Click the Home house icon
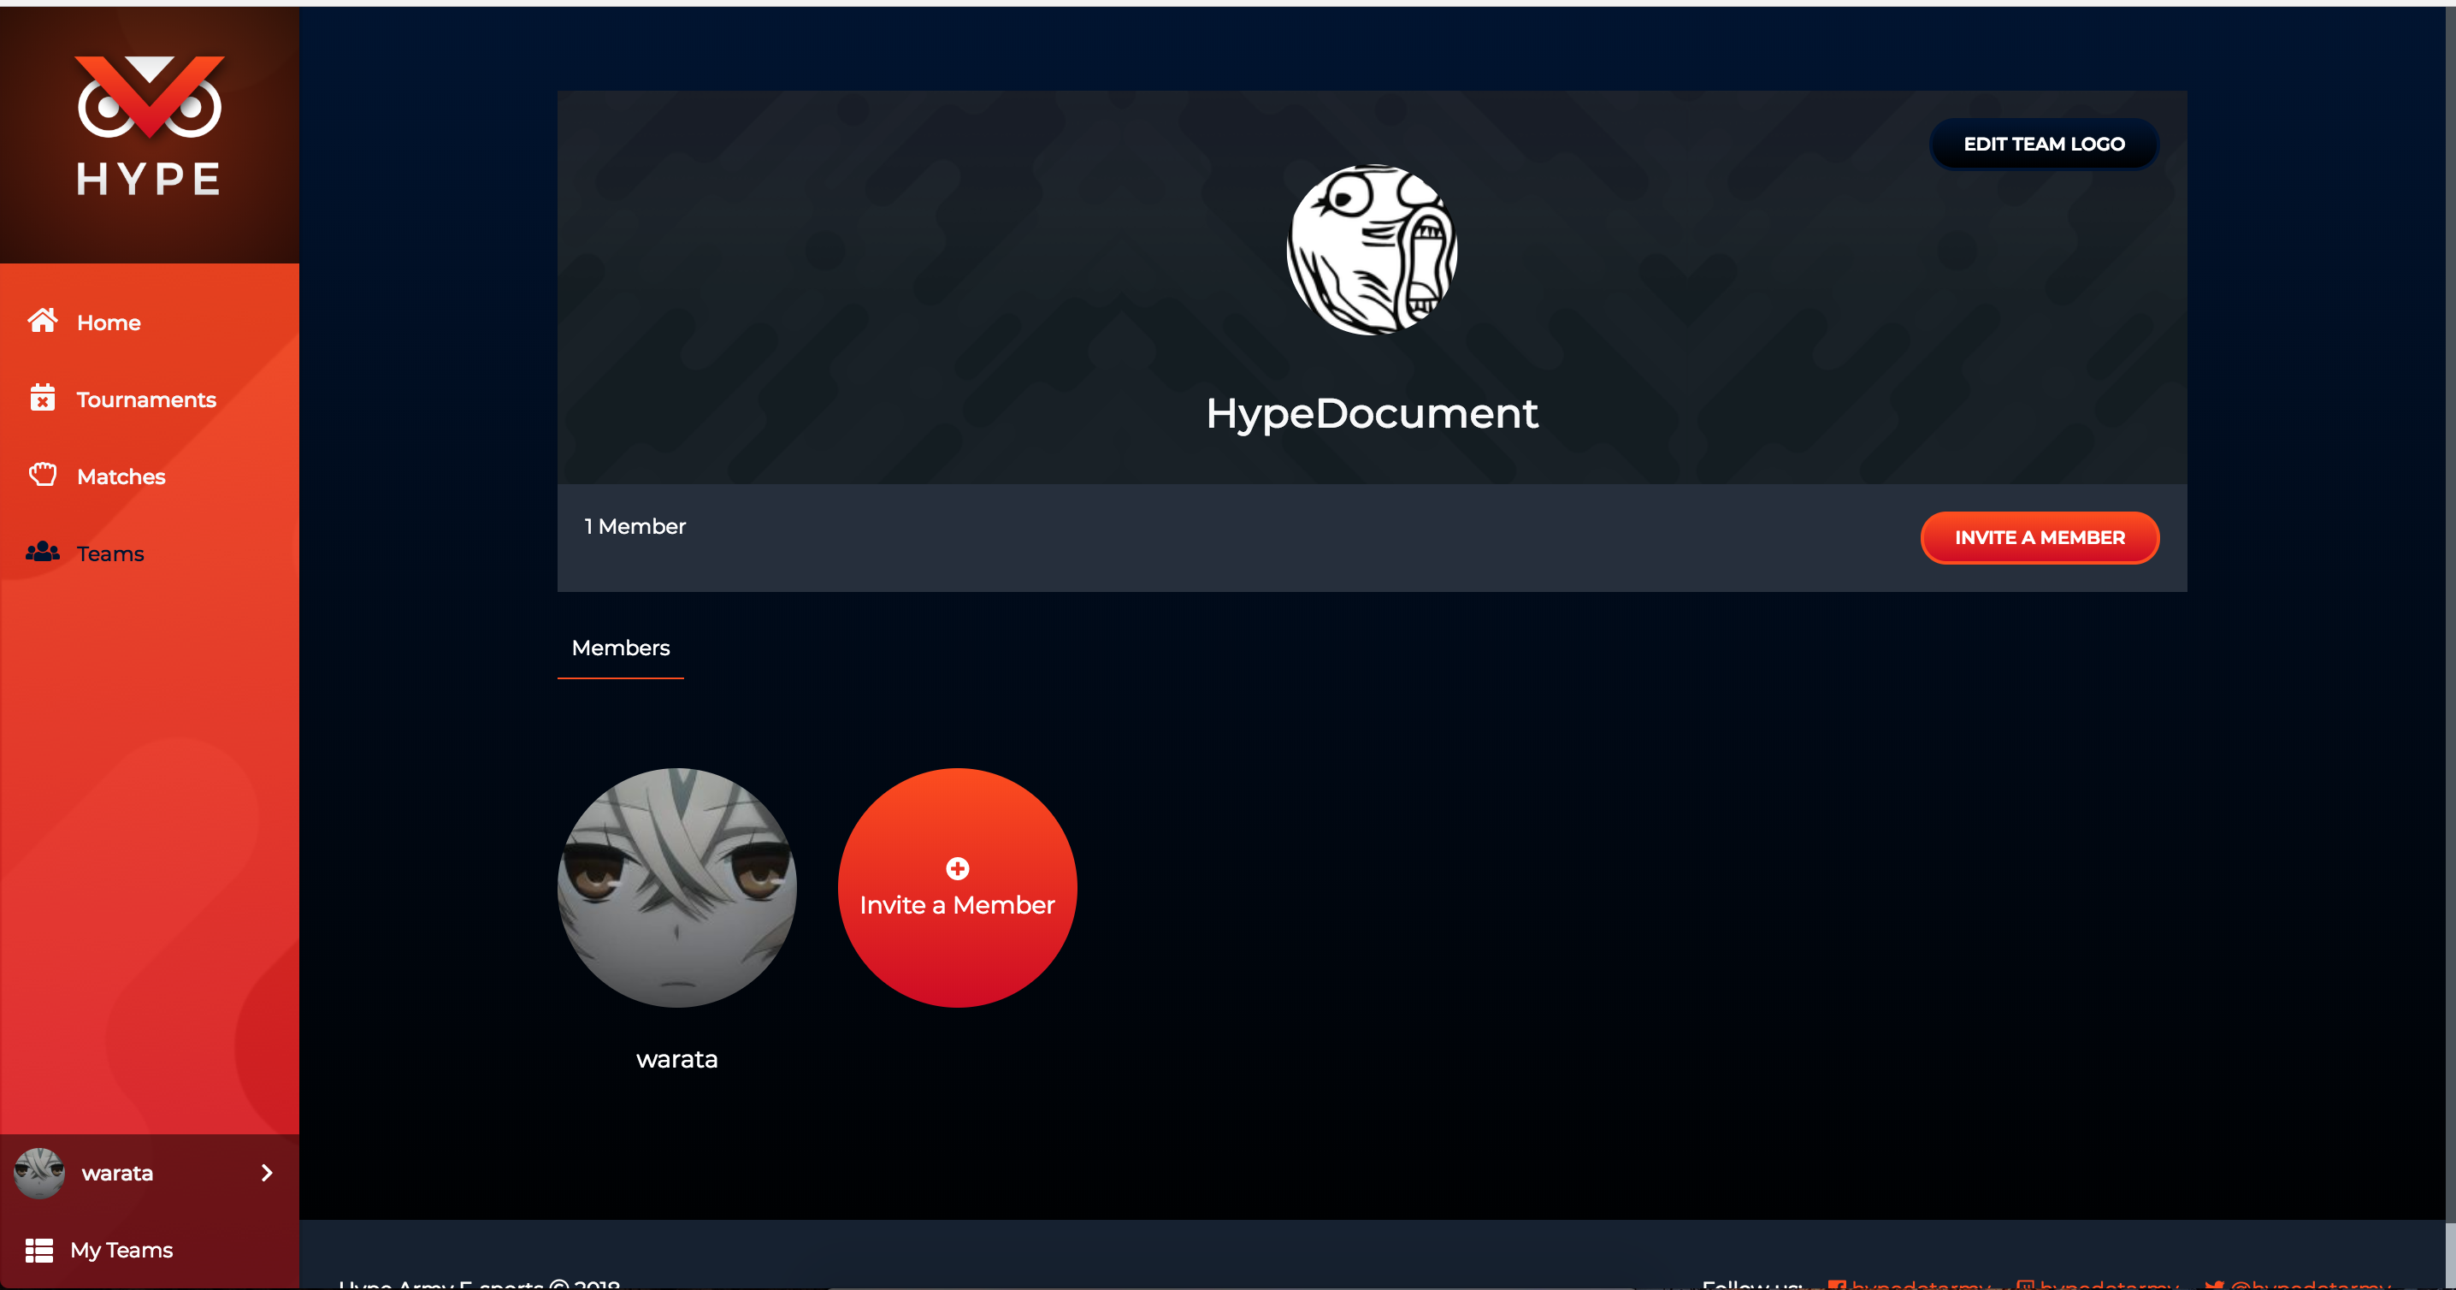The height and width of the screenshot is (1290, 2456). click(42, 320)
